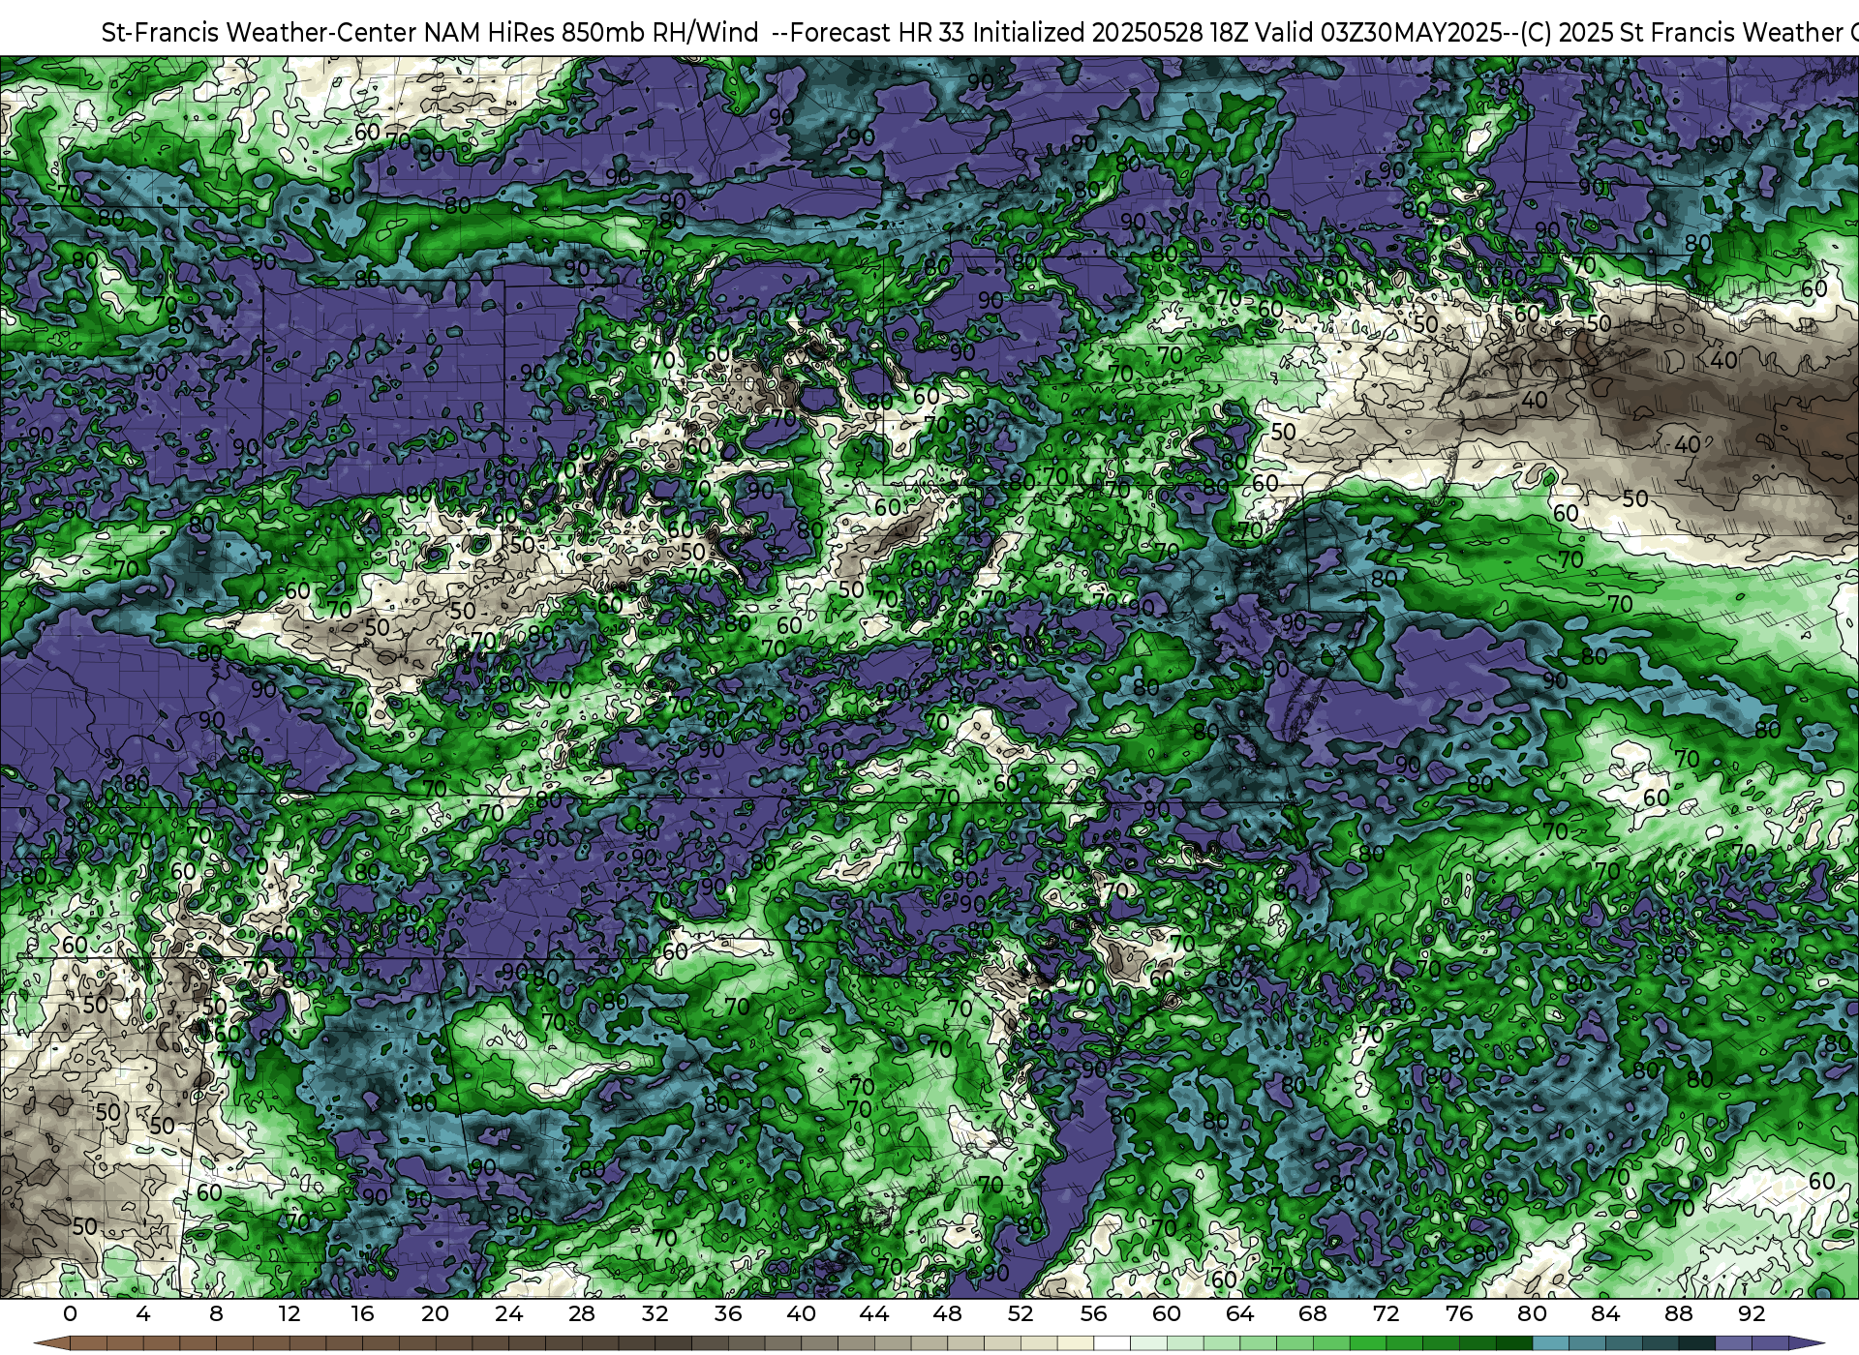
Task: Click the colorbar label '64'
Action: point(1239,1313)
